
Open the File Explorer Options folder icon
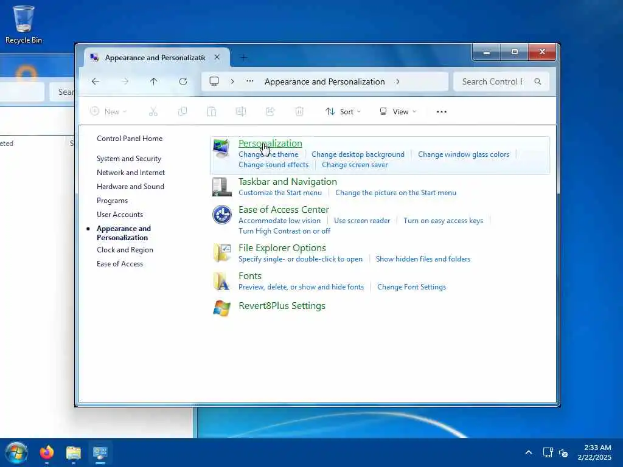click(221, 253)
